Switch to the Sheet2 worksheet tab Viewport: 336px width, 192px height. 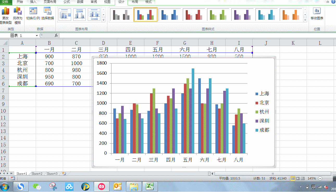pyautogui.click(x=37, y=174)
